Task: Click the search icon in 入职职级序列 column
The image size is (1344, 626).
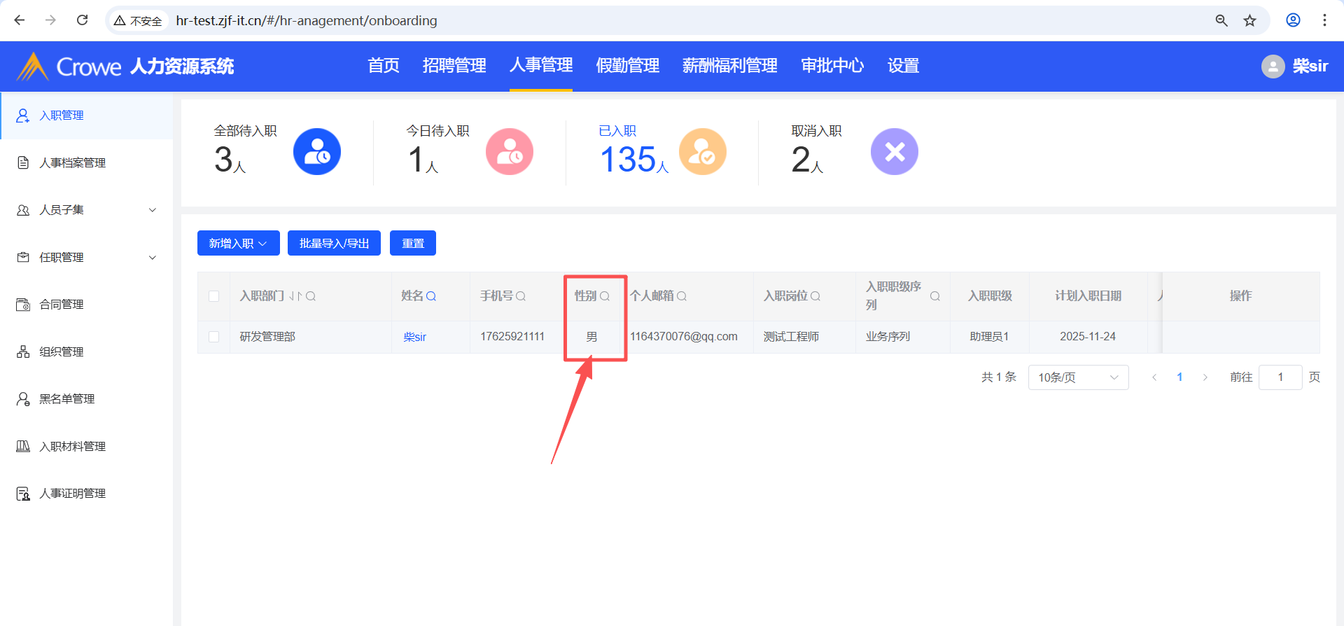Action: (935, 296)
